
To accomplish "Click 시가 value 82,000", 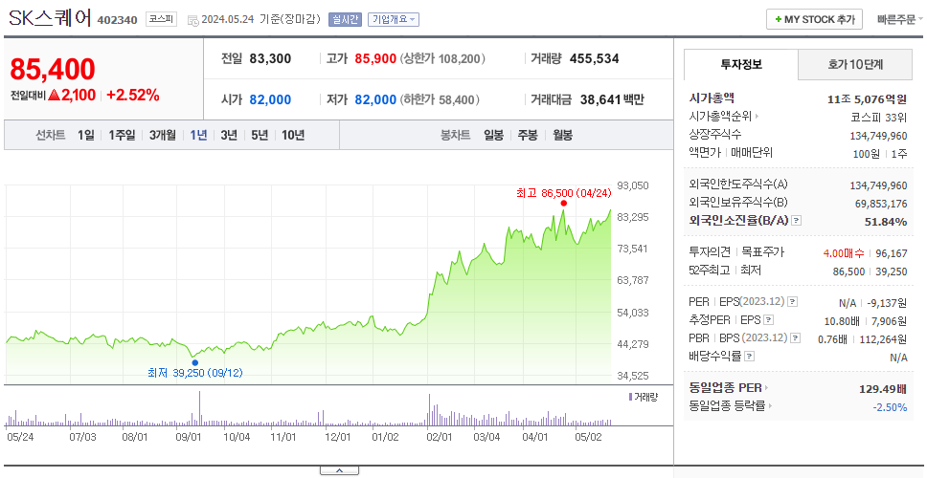I will click(x=270, y=99).
